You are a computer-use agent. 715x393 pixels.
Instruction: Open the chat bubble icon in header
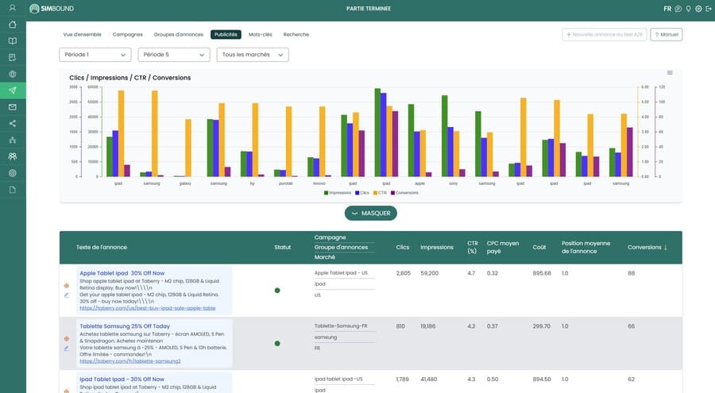[678, 9]
